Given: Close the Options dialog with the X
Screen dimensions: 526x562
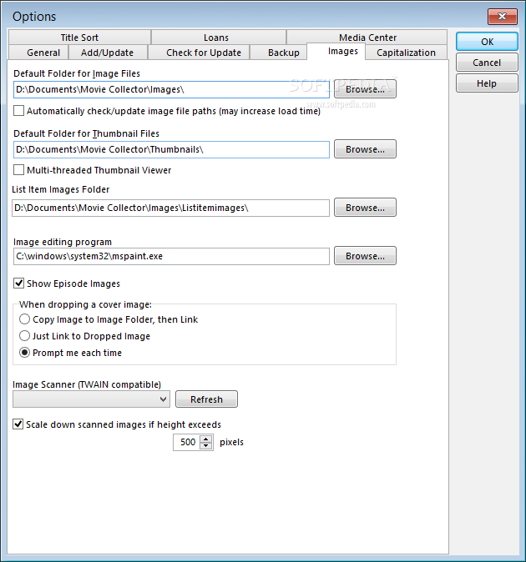Looking at the screenshot, I should pyautogui.click(x=503, y=16).
